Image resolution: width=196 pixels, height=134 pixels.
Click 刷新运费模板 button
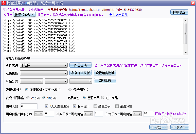[80, 73]
